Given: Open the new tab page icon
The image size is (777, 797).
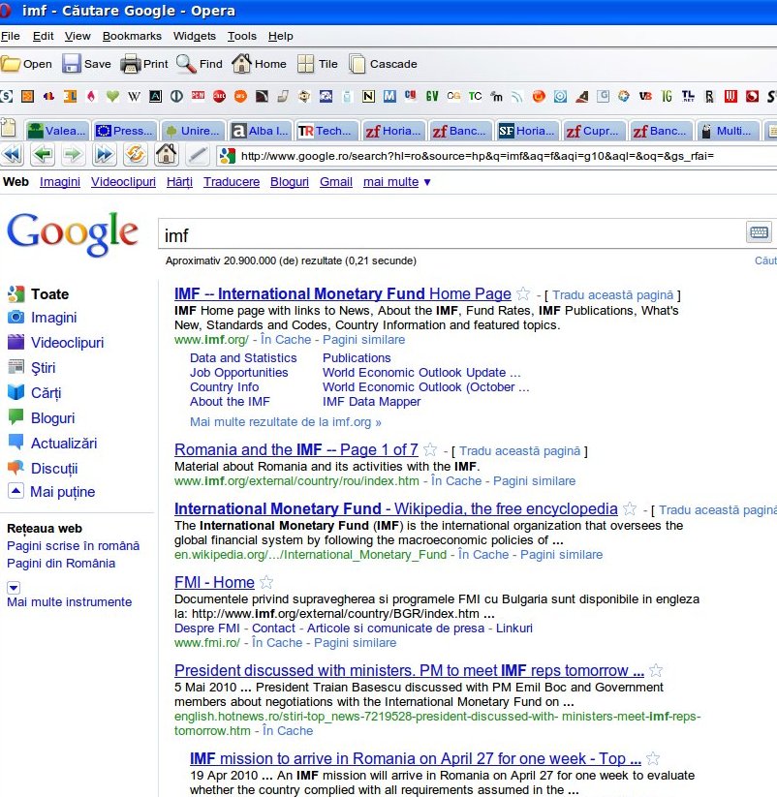Looking at the screenshot, I should [9, 129].
